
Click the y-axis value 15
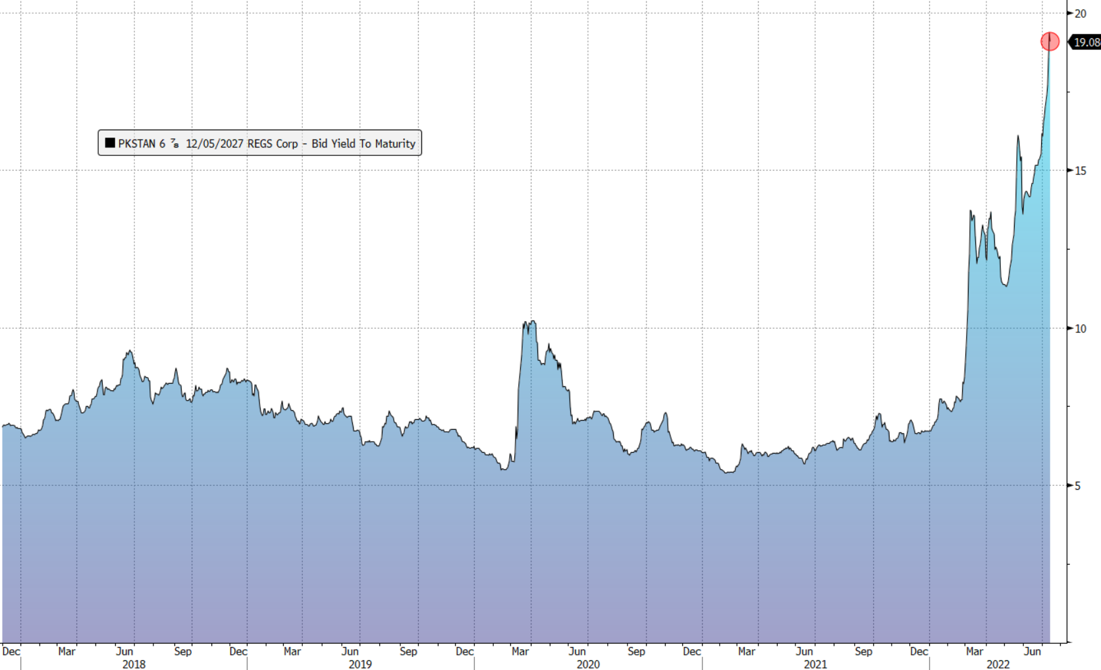click(x=1081, y=170)
